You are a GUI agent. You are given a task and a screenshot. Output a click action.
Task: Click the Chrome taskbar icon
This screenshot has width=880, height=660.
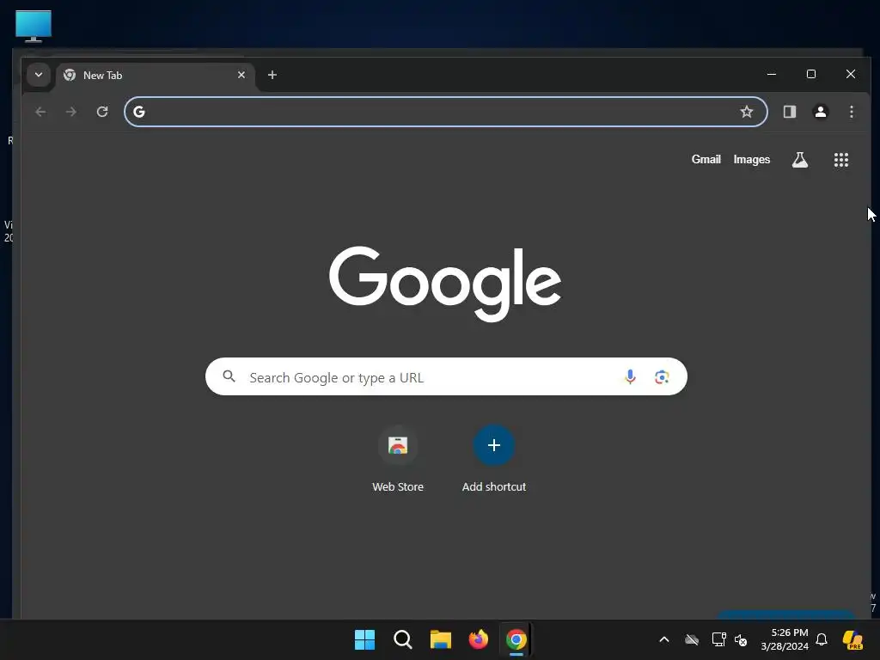pyautogui.click(x=516, y=639)
